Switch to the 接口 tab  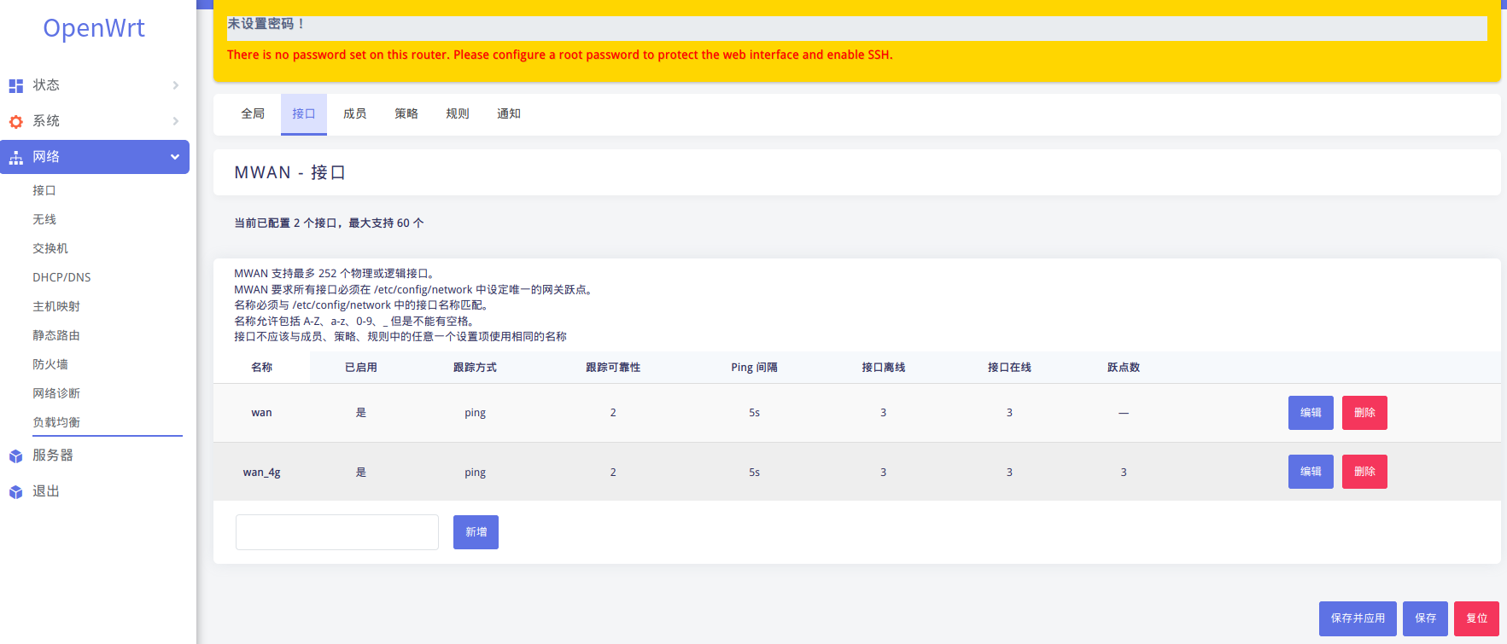(304, 113)
